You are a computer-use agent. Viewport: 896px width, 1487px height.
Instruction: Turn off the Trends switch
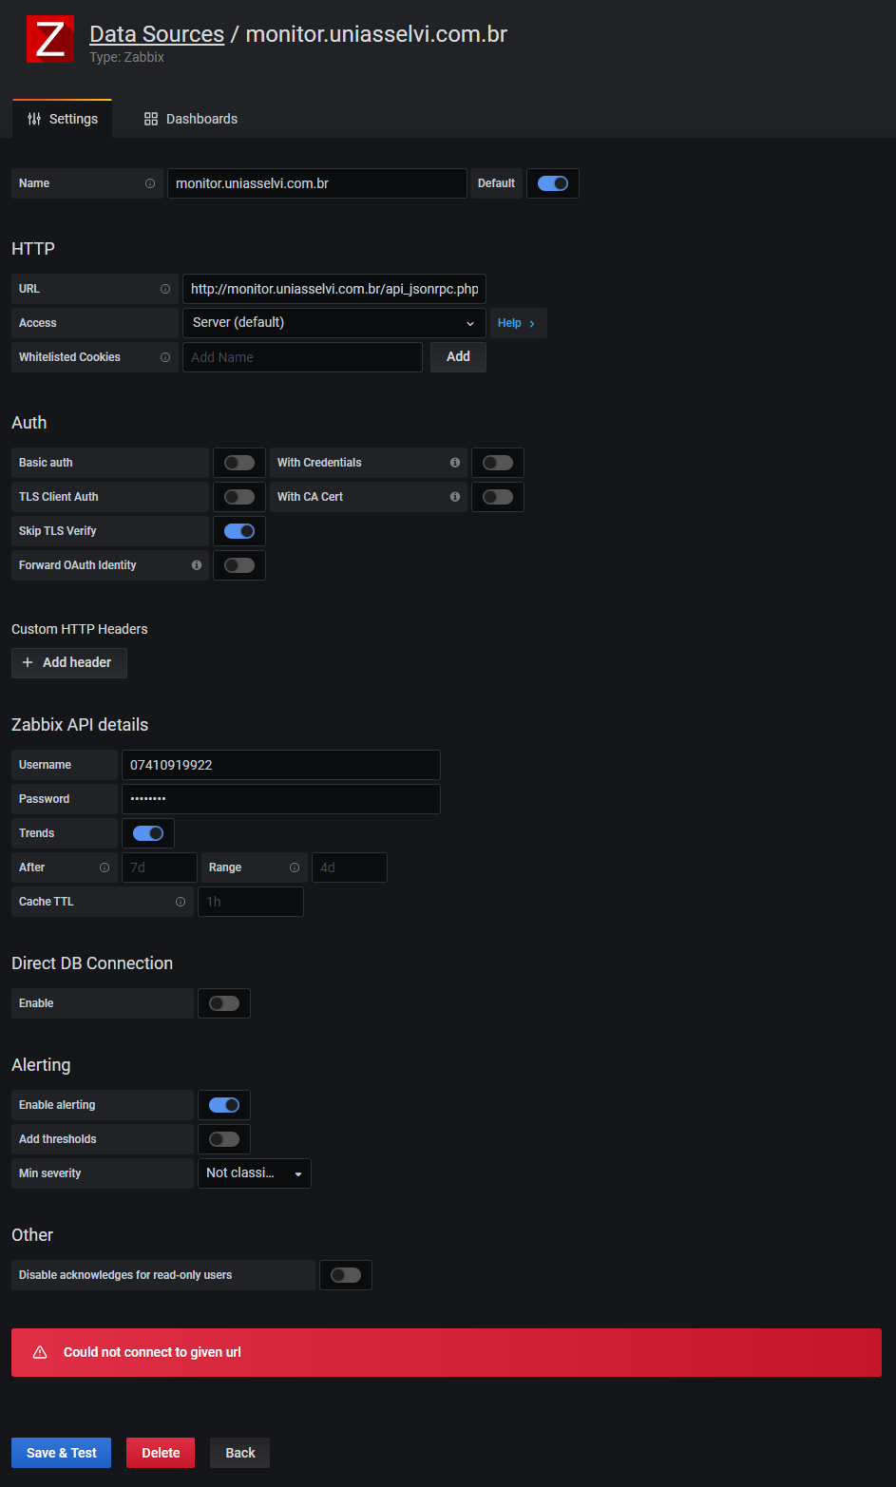pos(148,833)
